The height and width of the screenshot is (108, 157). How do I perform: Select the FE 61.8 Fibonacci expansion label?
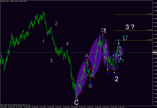(150, 40)
